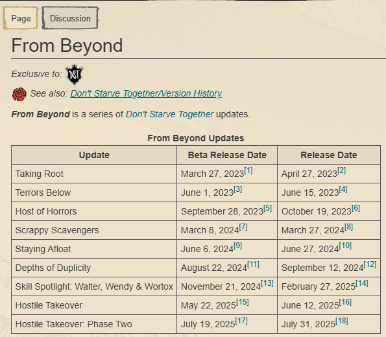Open reference [8] beside March 27, 2024
Image resolution: width=386 pixels, height=337 pixels.
click(348, 227)
